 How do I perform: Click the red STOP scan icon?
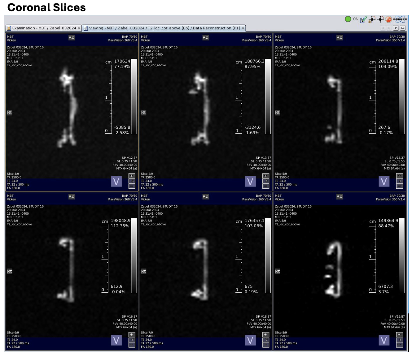pos(388,19)
